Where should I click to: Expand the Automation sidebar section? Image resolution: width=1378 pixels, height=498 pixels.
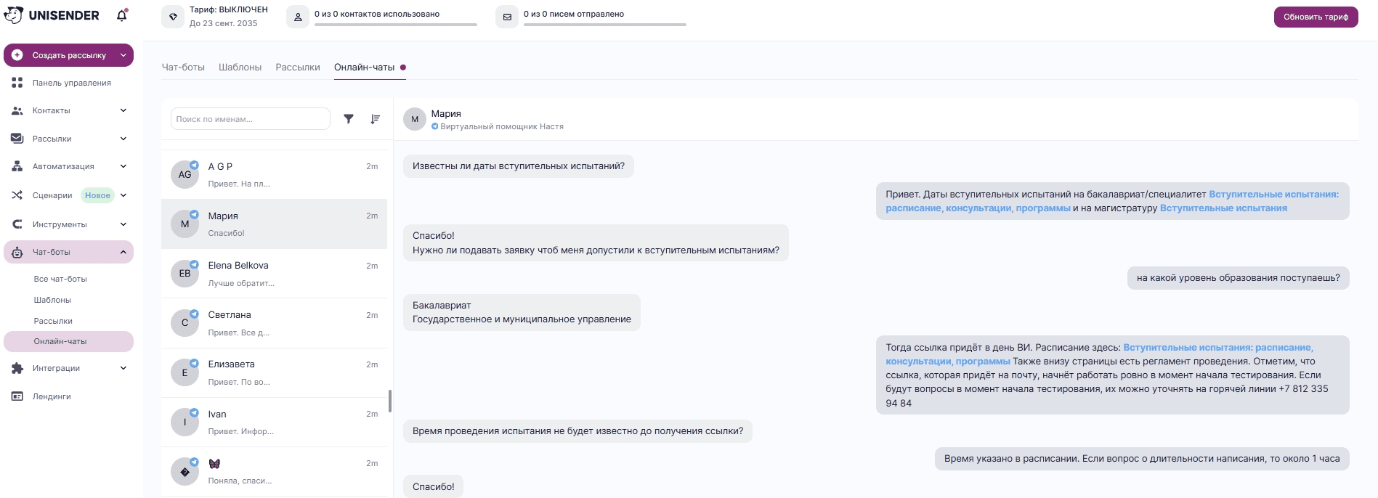[x=123, y=166]
